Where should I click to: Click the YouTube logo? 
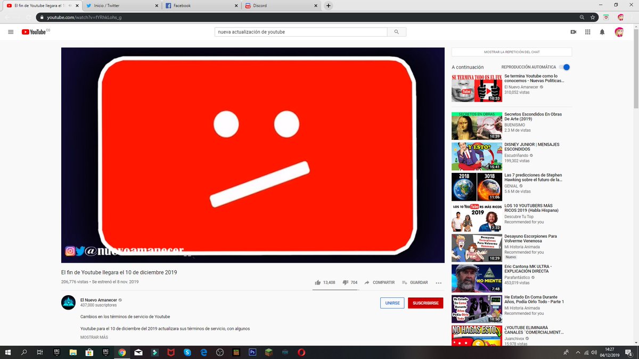coord(35,32)
